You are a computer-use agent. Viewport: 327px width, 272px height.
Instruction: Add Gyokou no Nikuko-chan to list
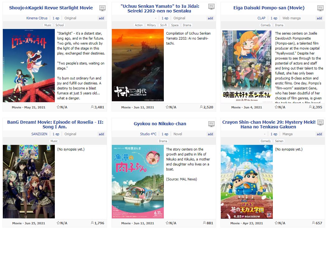pos(210,134)
